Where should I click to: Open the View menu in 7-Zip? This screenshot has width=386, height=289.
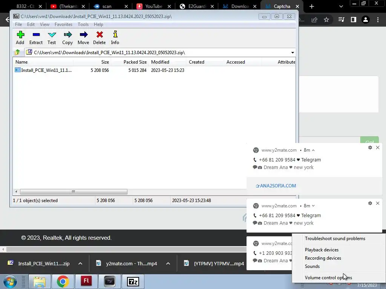(44, 24)
